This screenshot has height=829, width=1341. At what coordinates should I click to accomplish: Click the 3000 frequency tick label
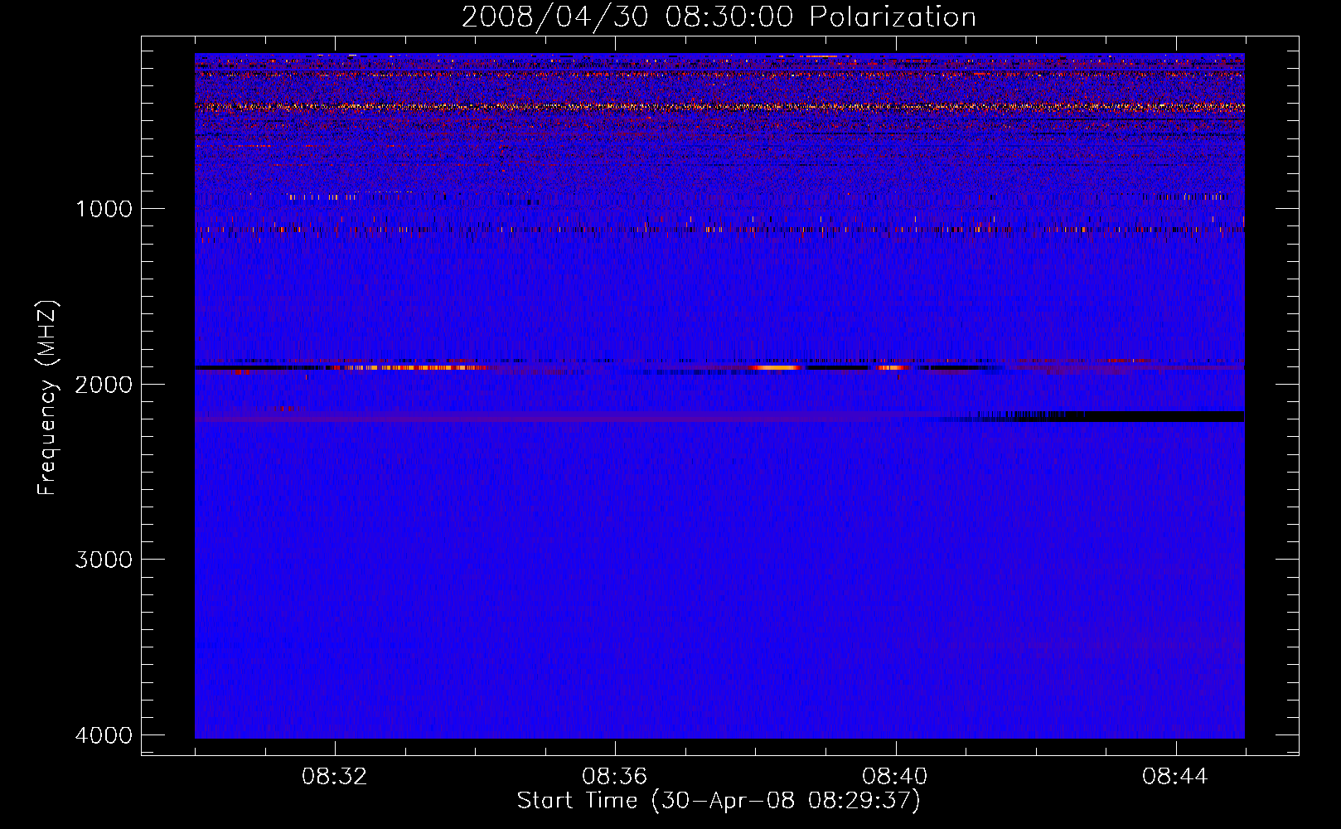click(x=104, y=560)
